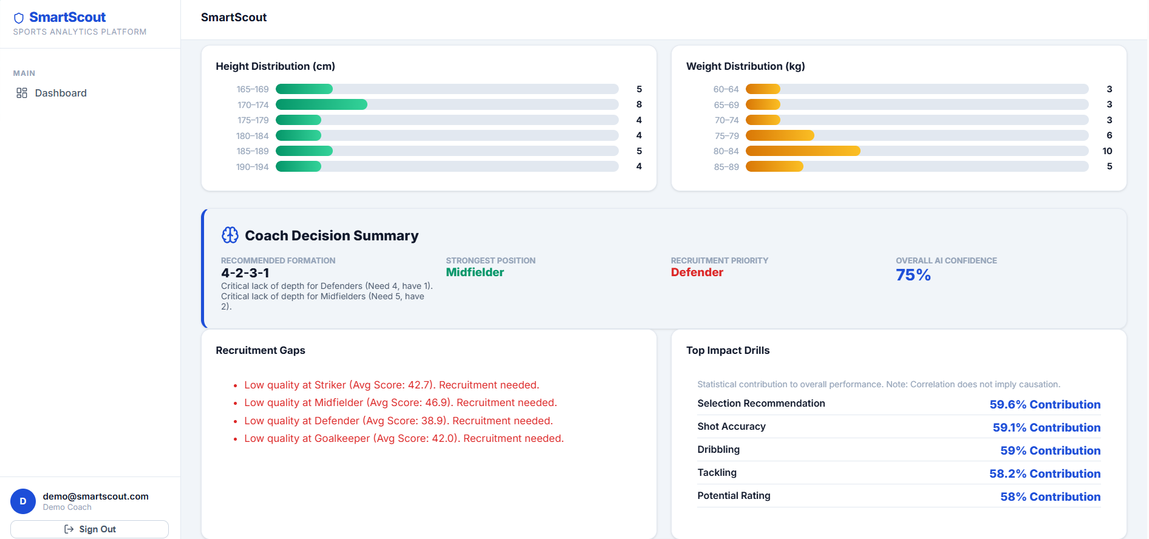Click the demo@smartscout.com account email
The width and height of the screenshot is (1149, 539).
click(x=95, y=496)
